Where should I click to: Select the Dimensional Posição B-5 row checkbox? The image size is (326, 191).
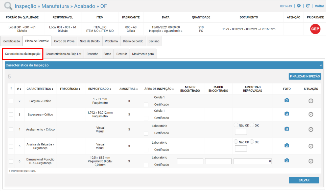[x=11, y=161]
